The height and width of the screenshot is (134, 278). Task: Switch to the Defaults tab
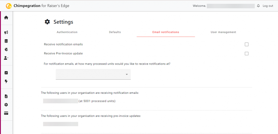click(x=115, y=32)
